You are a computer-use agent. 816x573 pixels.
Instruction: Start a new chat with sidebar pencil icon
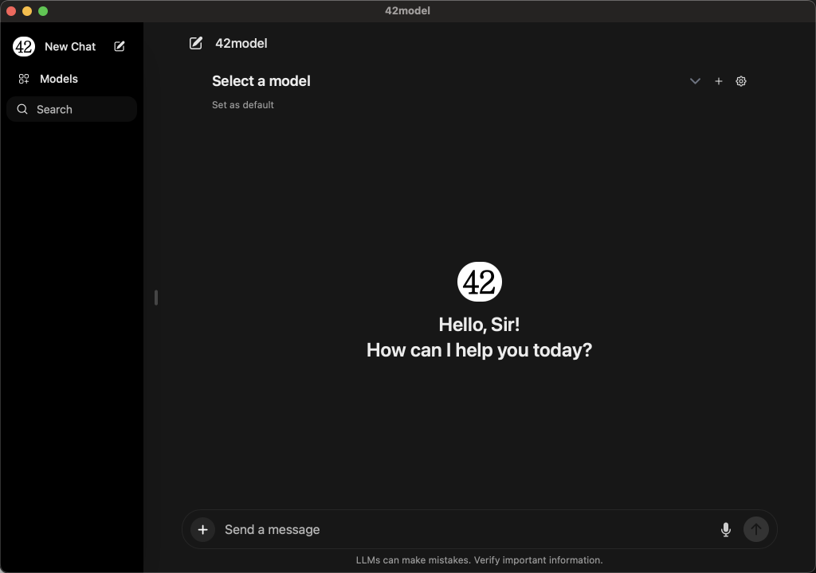pyautogui.click(x=120, y=46)
